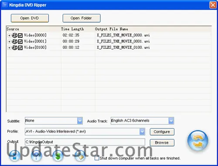Enable shut down computer when tasks finished
This screenshot has height=166, width=218.
[97, 158]
